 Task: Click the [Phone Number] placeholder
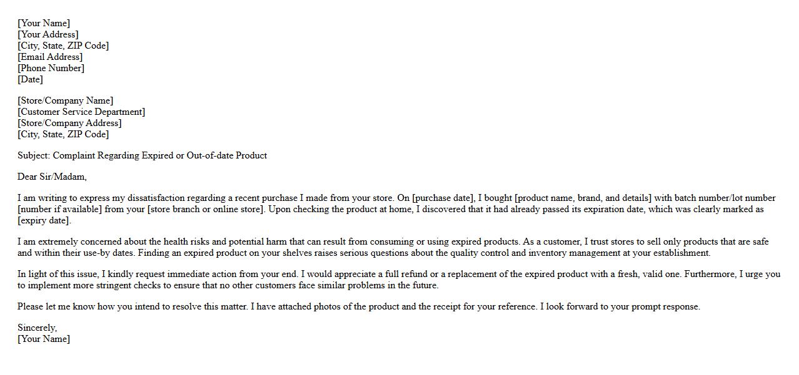pyautogui.click(x=51, y=68)
